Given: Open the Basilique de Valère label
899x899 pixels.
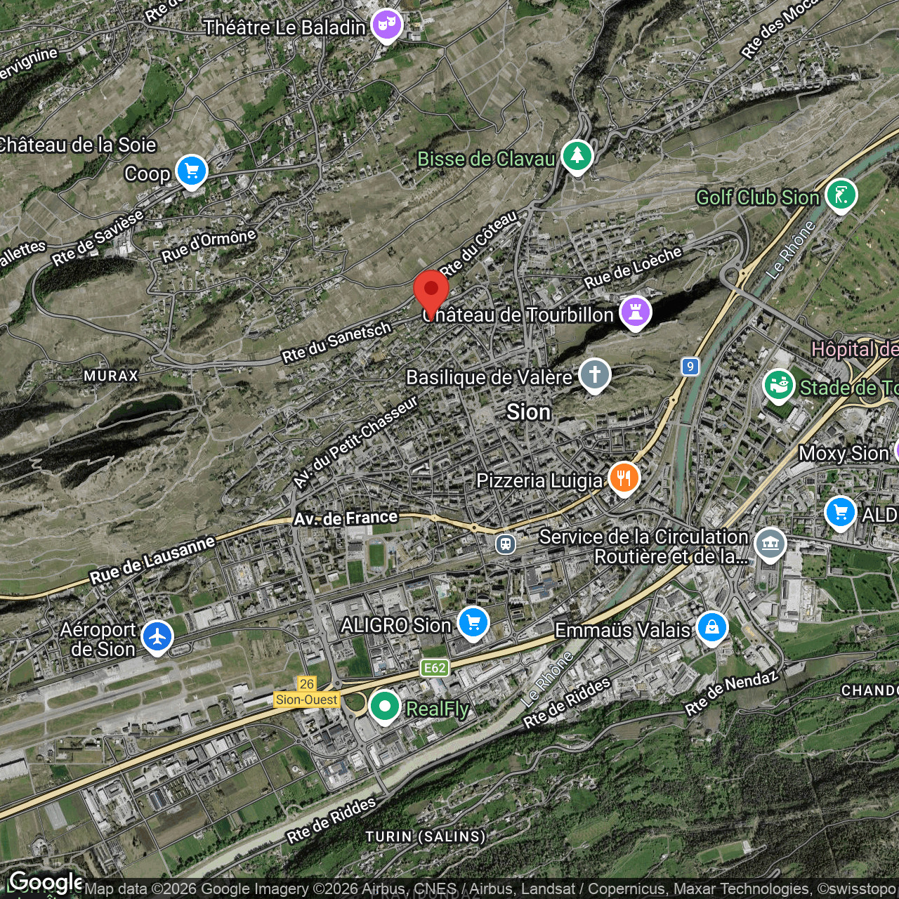Looking at the screenshot, I should [x=490, y=377].
